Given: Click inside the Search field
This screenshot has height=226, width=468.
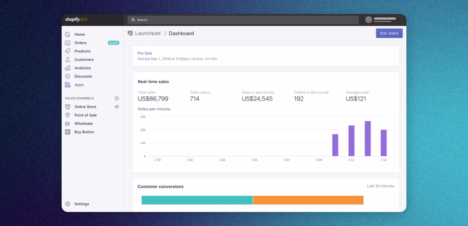Looking at the screenshot, I should (x=243, y=20).
